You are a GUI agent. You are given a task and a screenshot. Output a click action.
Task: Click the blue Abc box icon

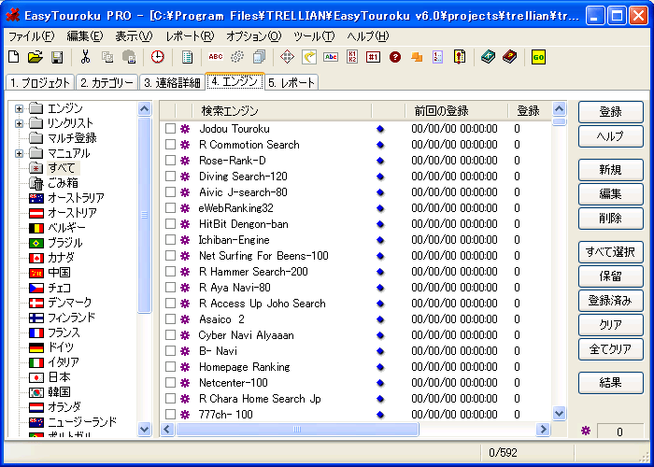point(331,57)
